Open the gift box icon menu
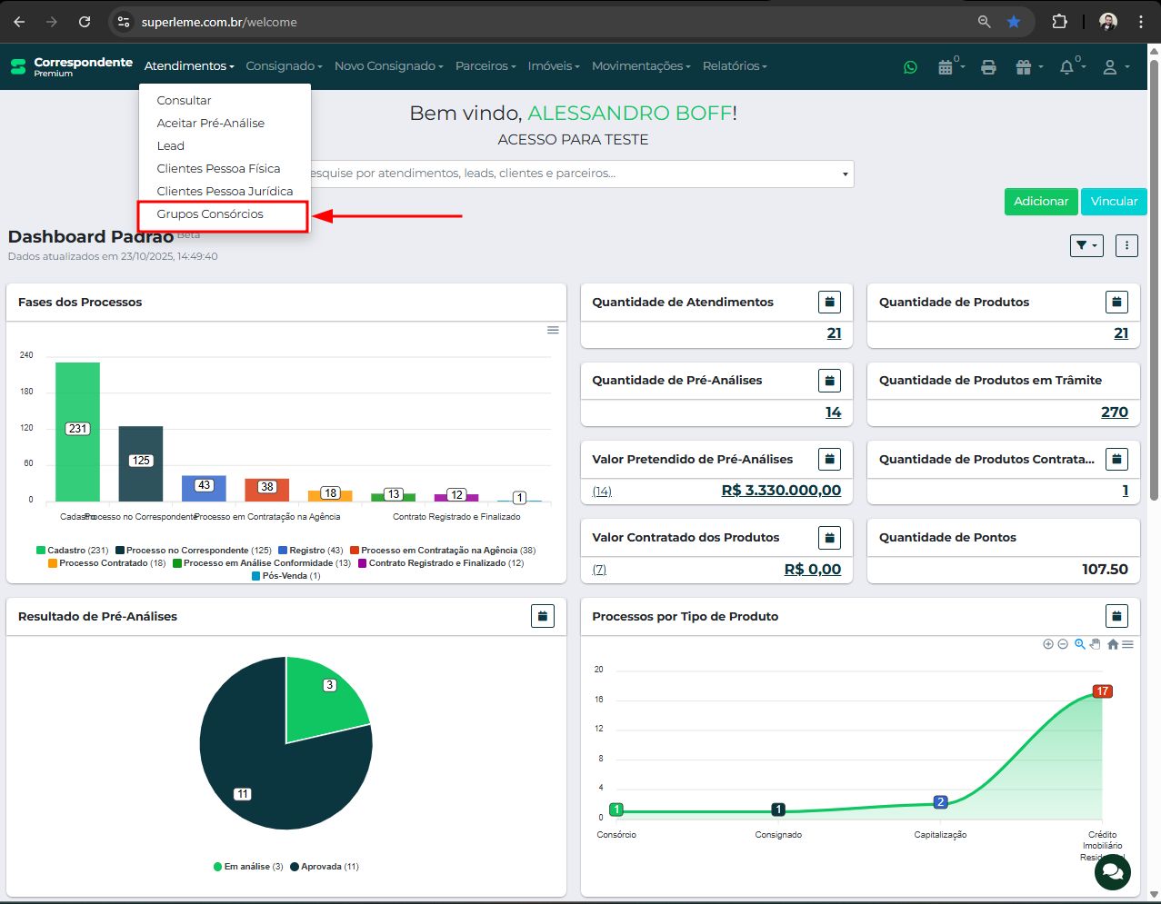Screen dimensions: 1161x904 (1025, 67)
